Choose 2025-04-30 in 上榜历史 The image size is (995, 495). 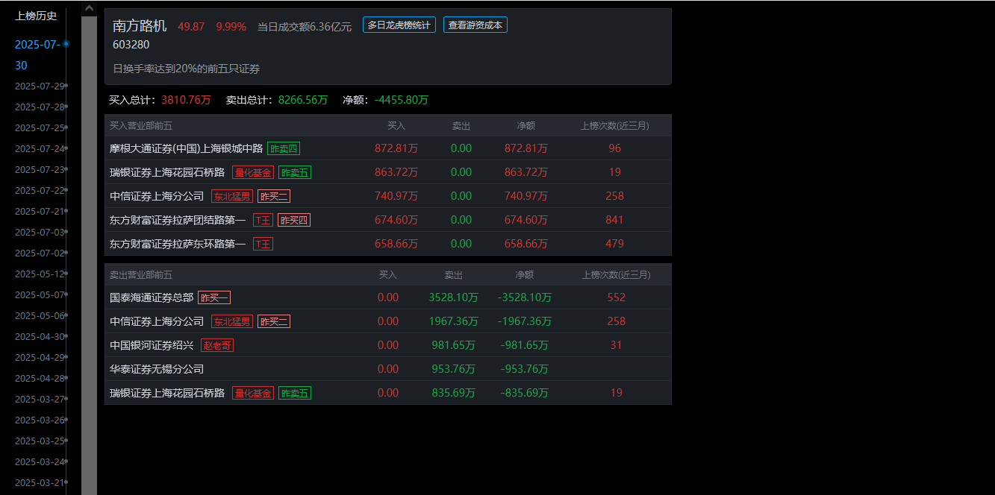tap(40, 336)
